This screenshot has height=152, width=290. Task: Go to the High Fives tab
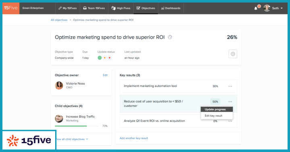pos(121,8)
